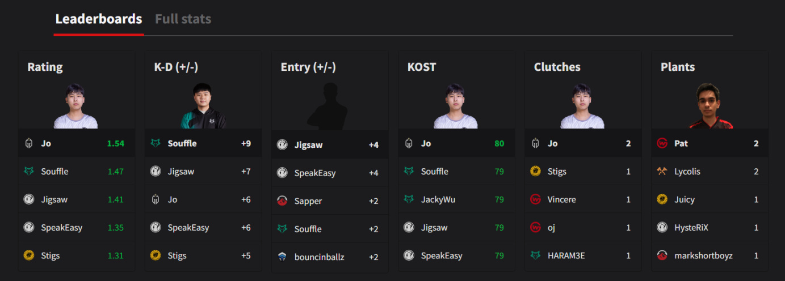785x281 pixels.
Task: Click the silhouette placeholder in Entry card
Action: [x=330, y=107]
